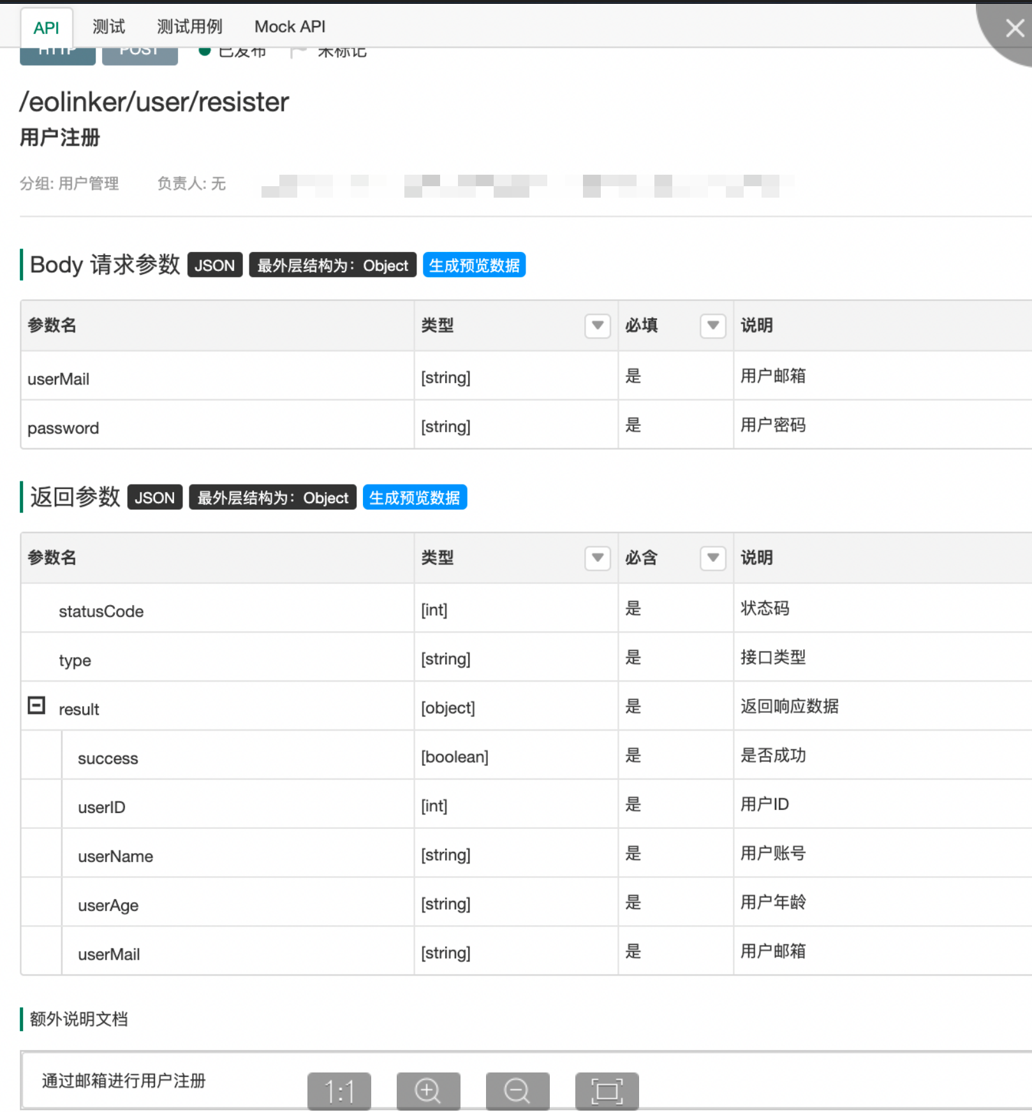Open the 测试 tab
This screenshot has width=1032, height=1112.
tap(108, 27)
